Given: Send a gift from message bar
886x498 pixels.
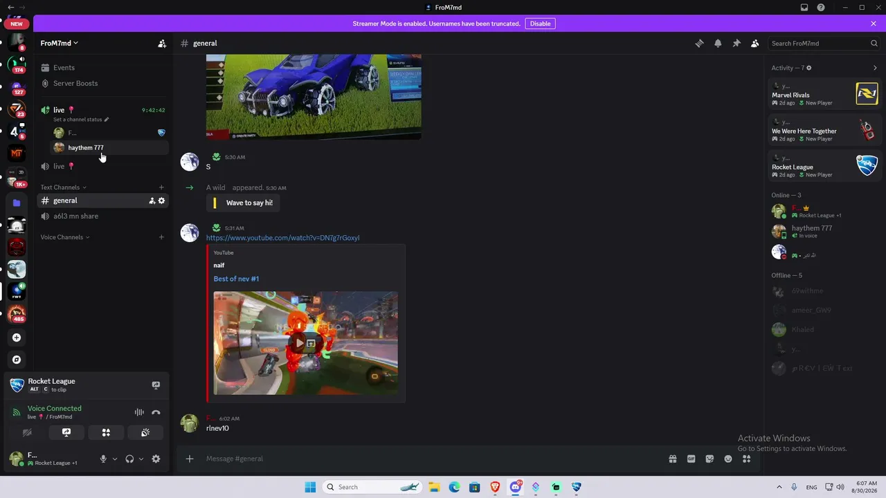Looking at the screenshot, I should coord(672,459).
